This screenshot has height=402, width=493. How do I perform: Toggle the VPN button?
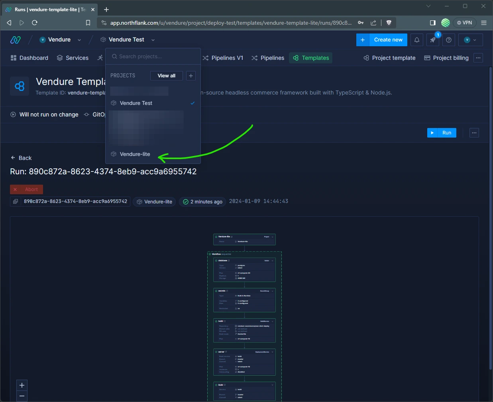click(x=465, y=23)
